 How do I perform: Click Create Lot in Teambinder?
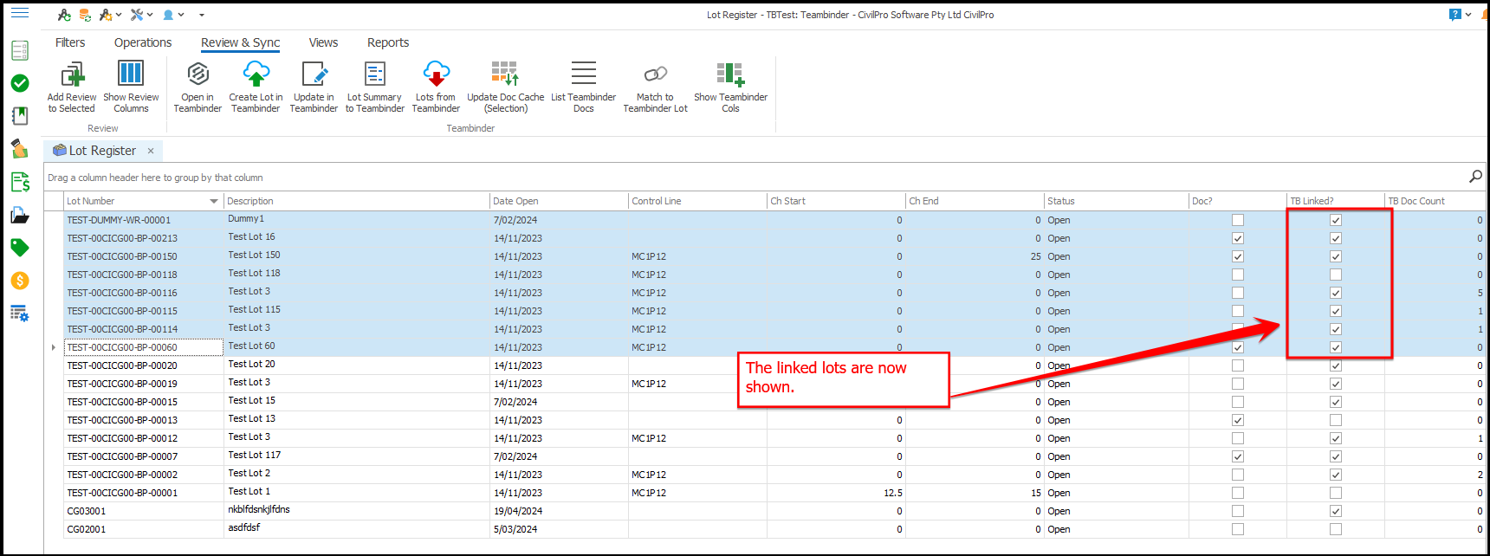click(x=256, y=87)
